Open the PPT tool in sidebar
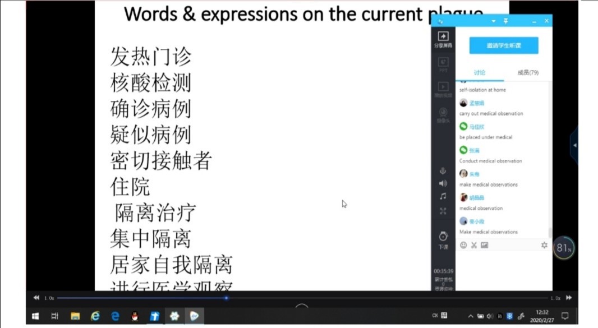The width and height of the screenshot is (598, 328). click(443, 64)
